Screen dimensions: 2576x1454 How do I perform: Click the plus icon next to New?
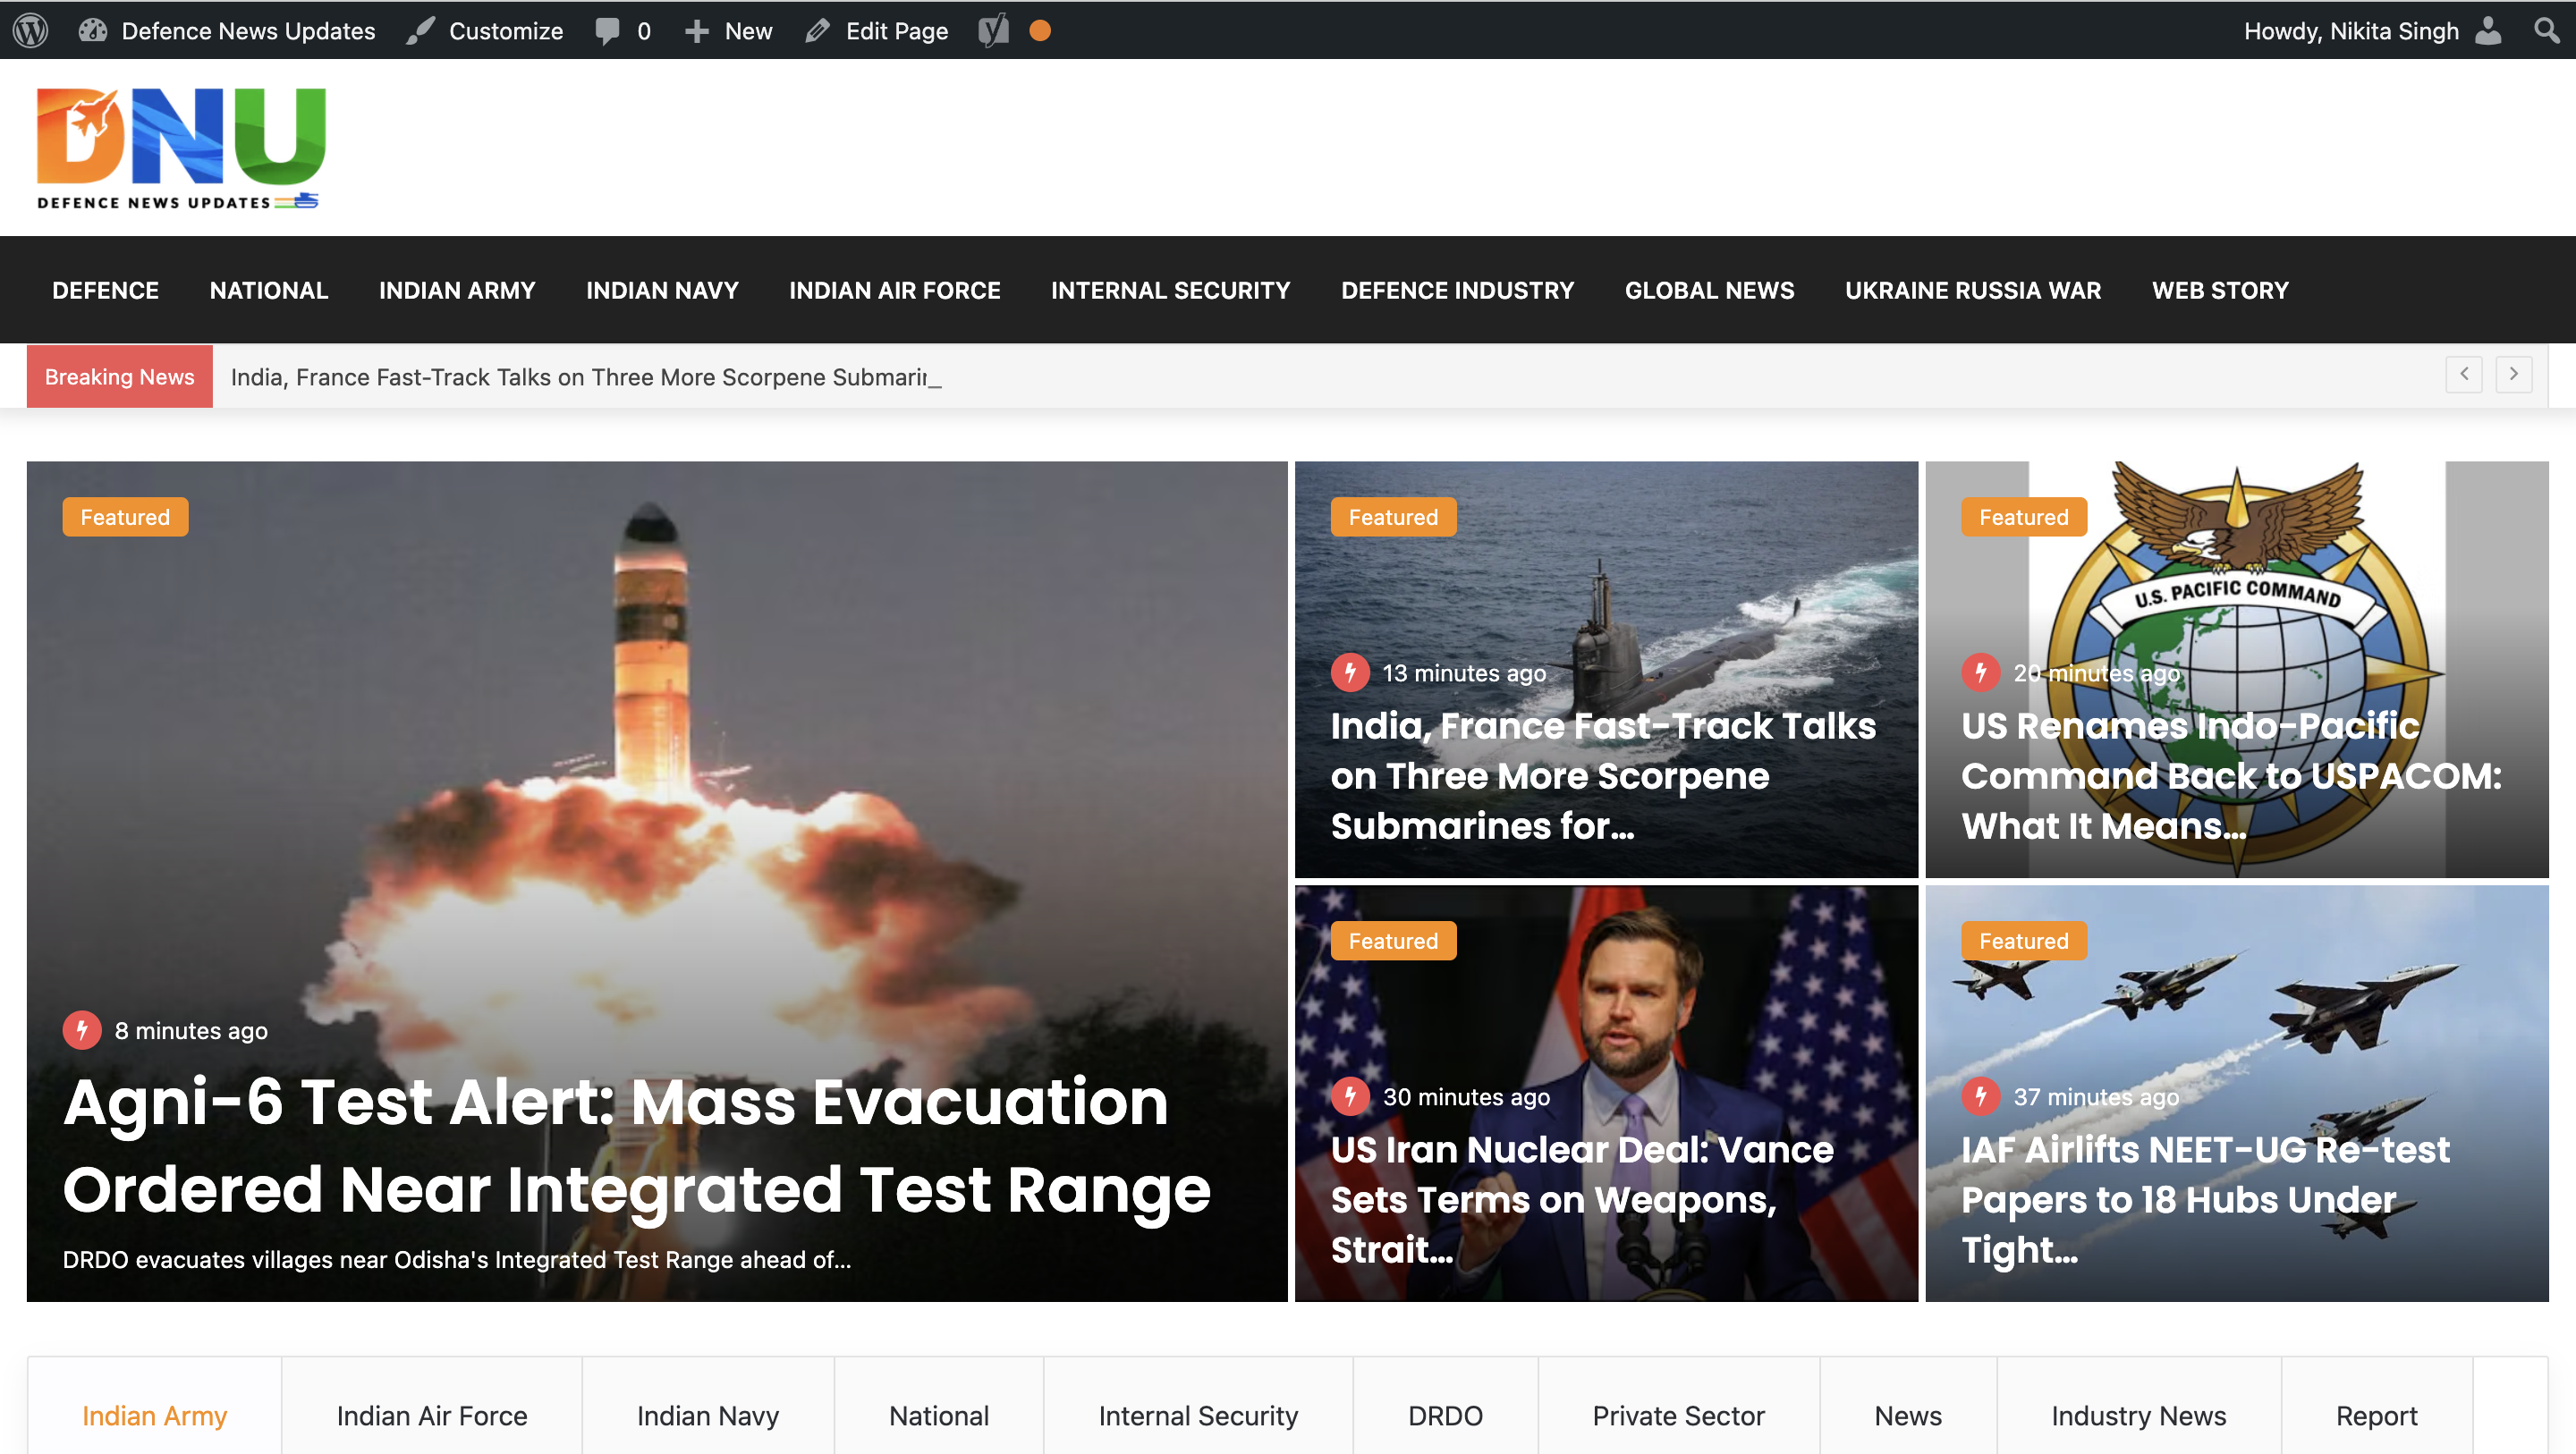pyautogui.click(x=697, y=31)
